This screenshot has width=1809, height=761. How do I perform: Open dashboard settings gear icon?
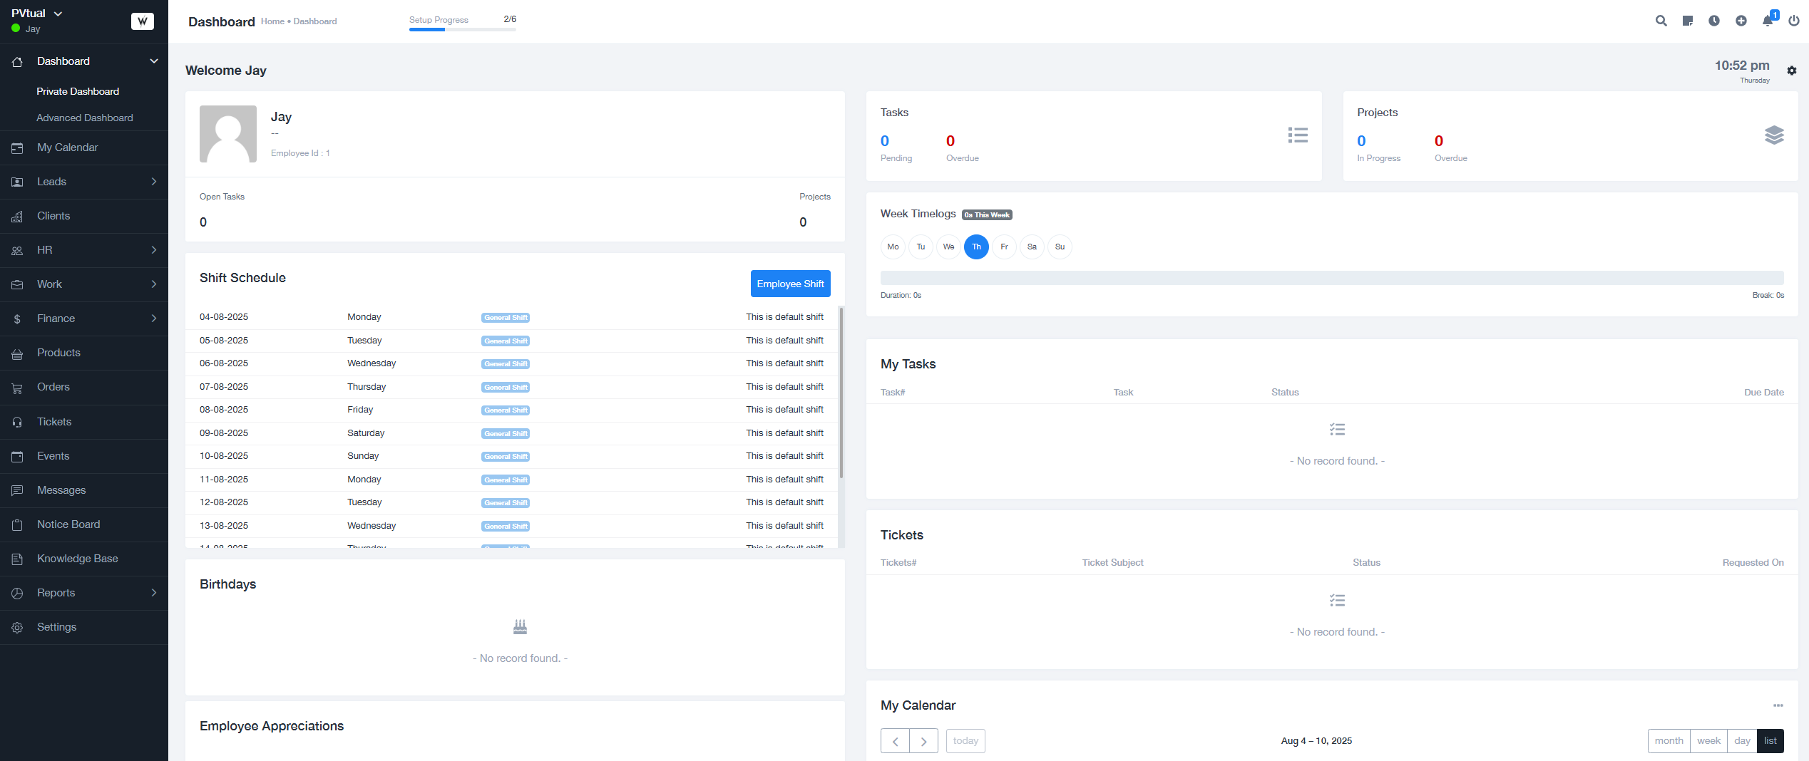1791,71
